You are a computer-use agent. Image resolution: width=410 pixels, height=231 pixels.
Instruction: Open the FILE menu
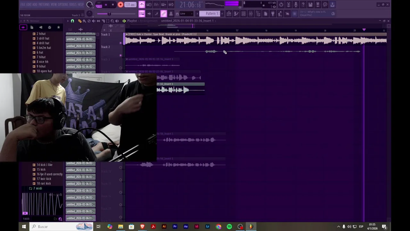pos(23,4)
